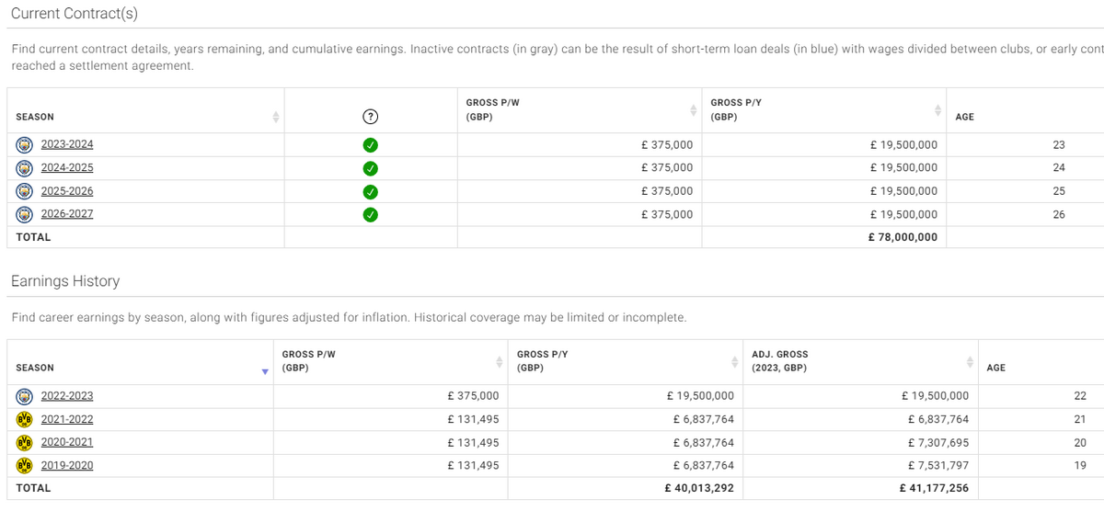Click £ 375,000 weekly wage for 2022-2023

[473, 396]
